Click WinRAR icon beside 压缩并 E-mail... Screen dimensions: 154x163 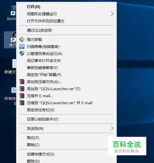click(x=22, y=96)
